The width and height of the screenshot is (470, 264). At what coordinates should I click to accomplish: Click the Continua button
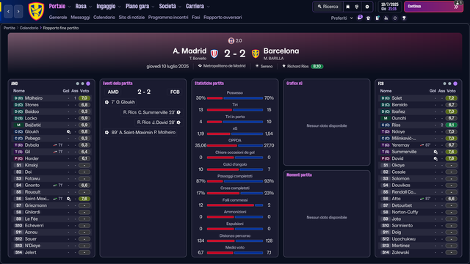[x=433, y=7]
